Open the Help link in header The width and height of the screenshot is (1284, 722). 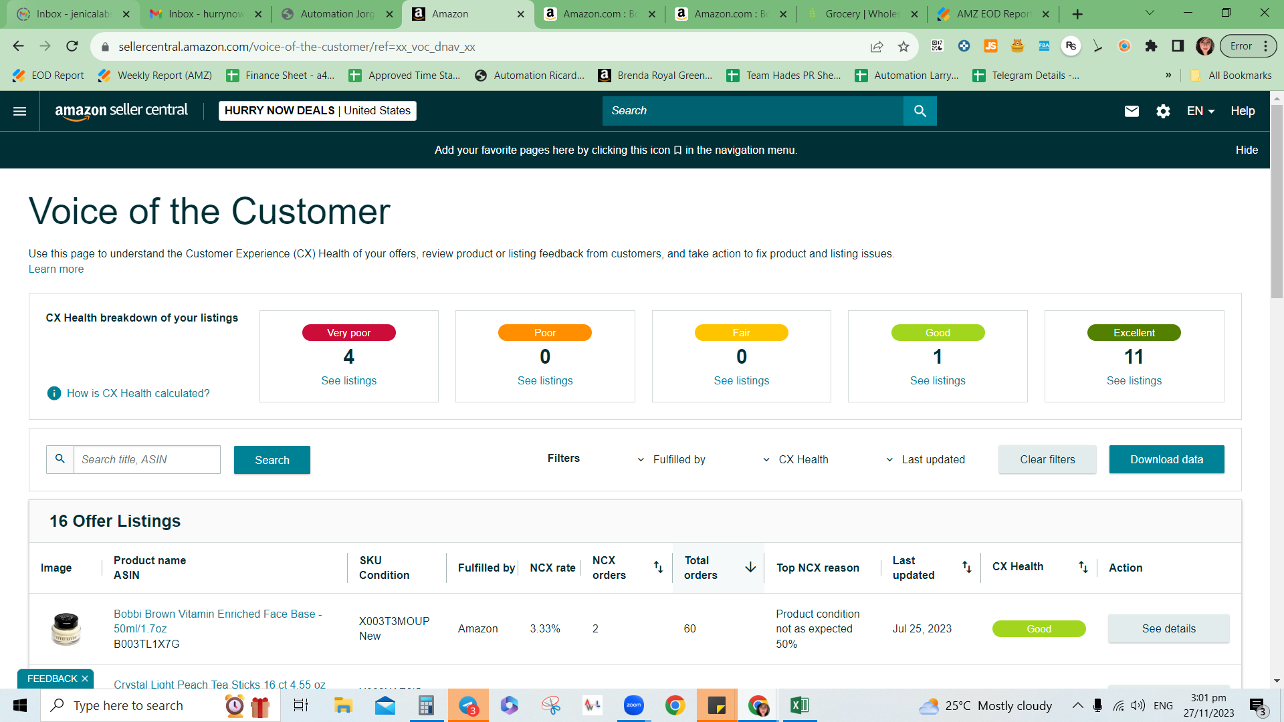[x=1243, y=111]
